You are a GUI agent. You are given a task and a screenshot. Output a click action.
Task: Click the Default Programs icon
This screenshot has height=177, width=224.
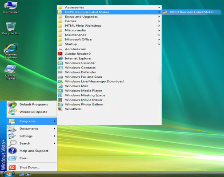12,105
